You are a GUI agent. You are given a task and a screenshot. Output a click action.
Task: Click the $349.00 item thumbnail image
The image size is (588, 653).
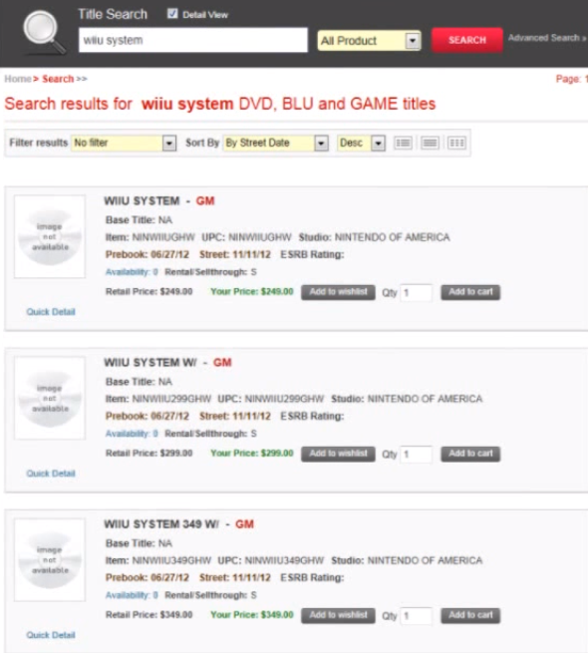(x=50, y=559)
